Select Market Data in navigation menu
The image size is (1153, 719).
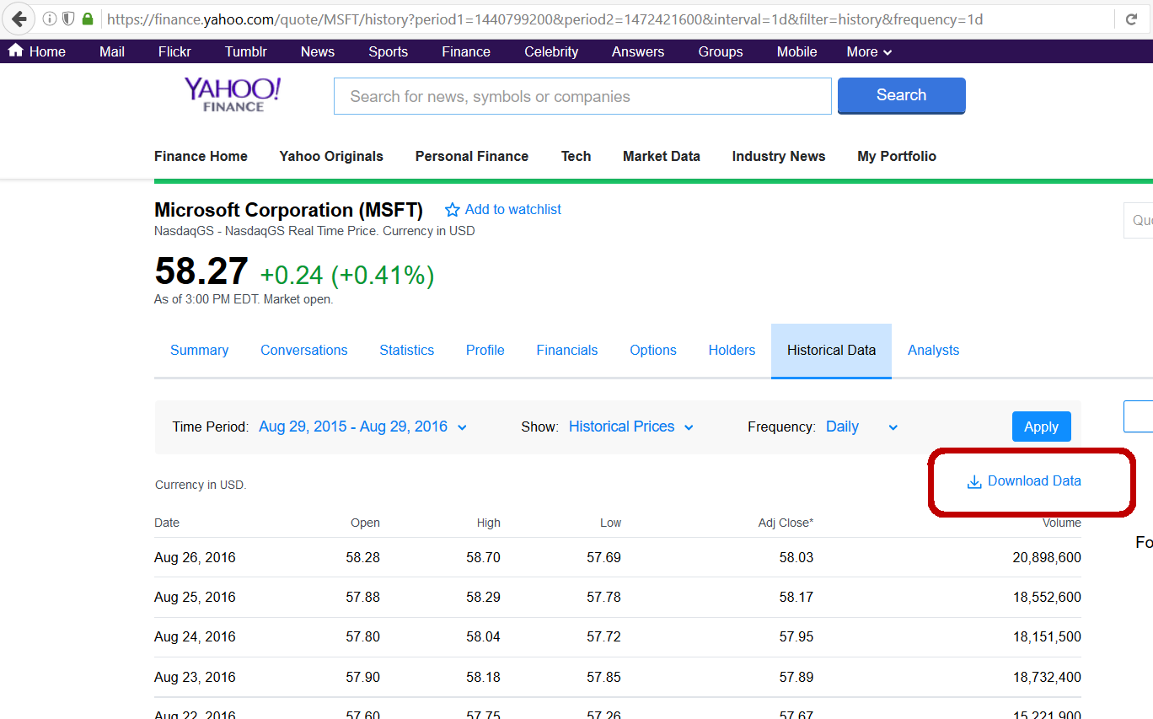pyautogui.click(x=661, y=156)
